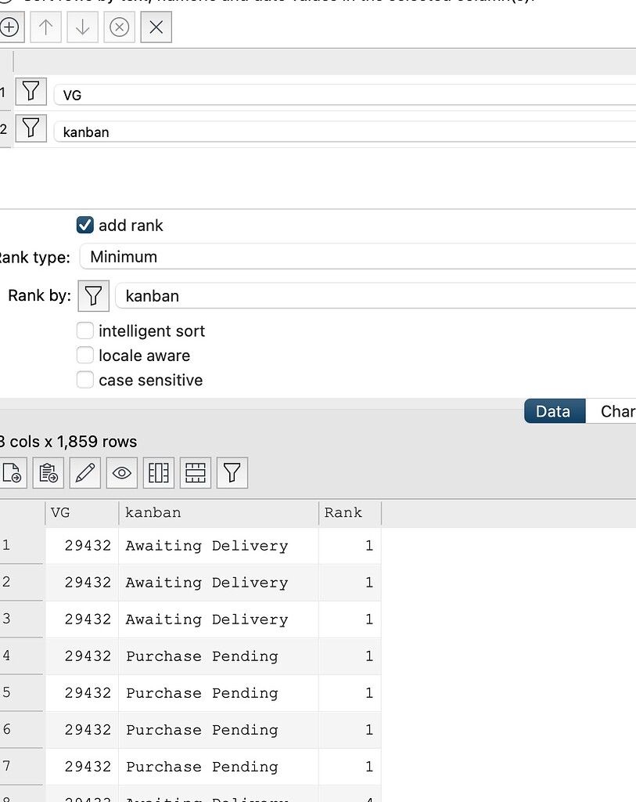636x802 pixels.
Task: Uncheck the add rank checkbox
Action: click(84, 226)
